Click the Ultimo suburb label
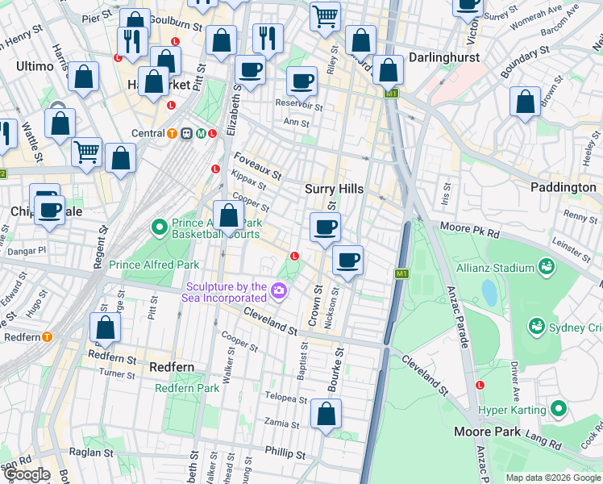The width and height of the screenshot is (603, 484). (35, 66)
